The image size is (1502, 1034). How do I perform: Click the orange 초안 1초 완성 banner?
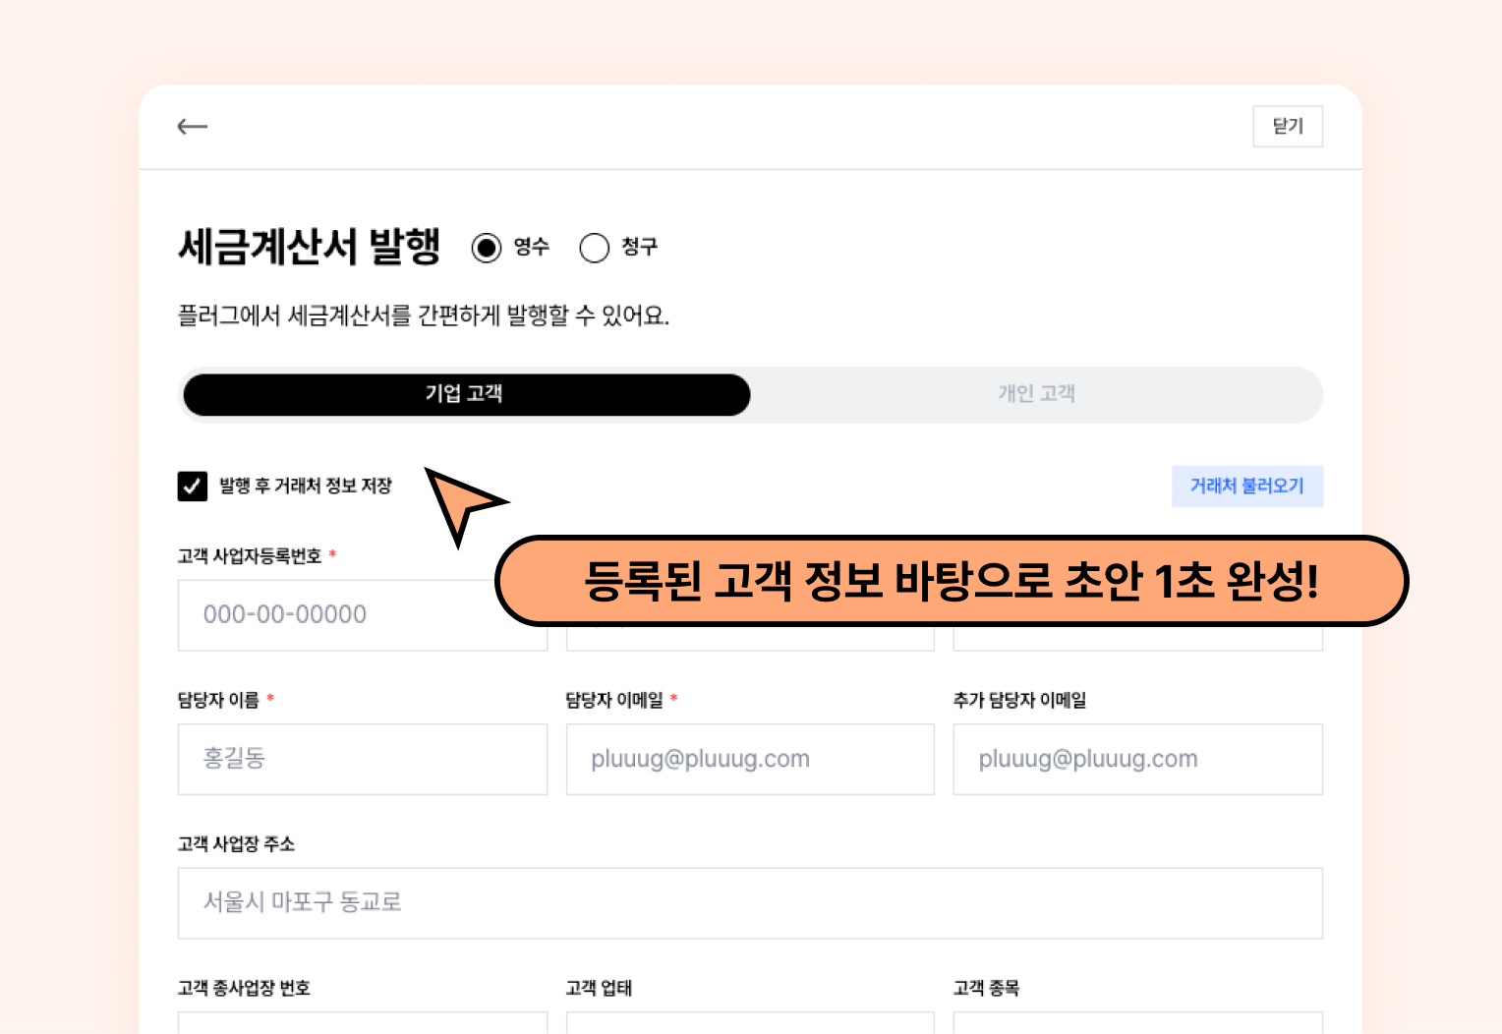(x=951, y=581)
